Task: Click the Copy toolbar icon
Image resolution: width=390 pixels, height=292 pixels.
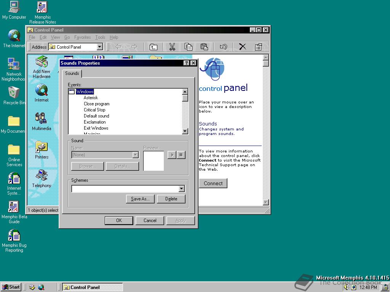Action: click(188, 47)
